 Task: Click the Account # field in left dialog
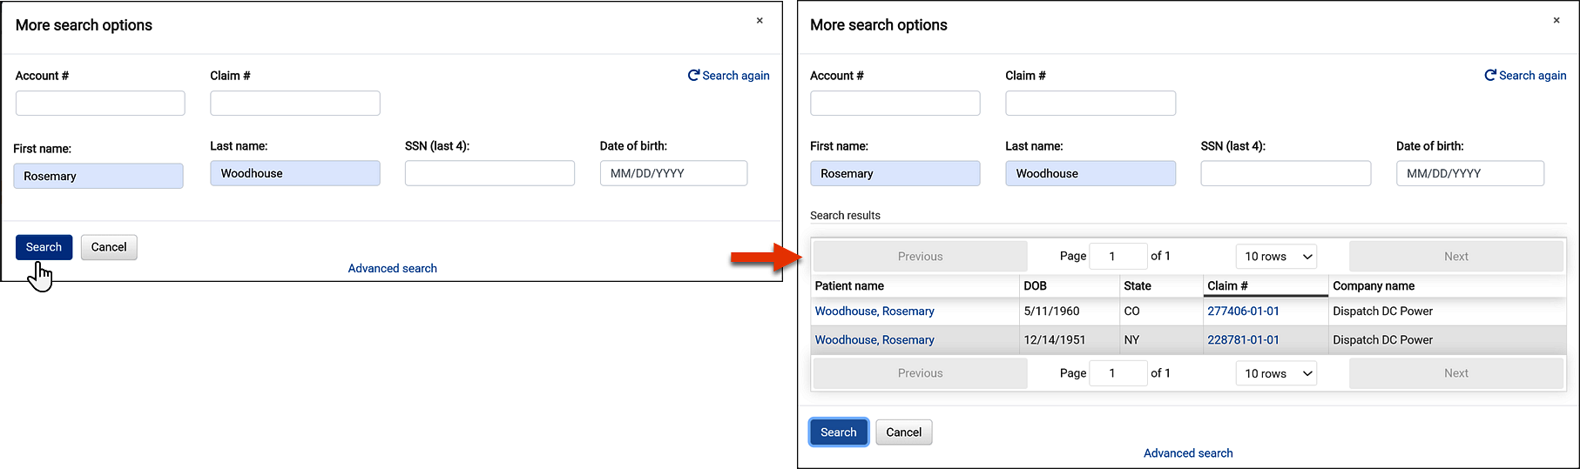click(100, 104)
